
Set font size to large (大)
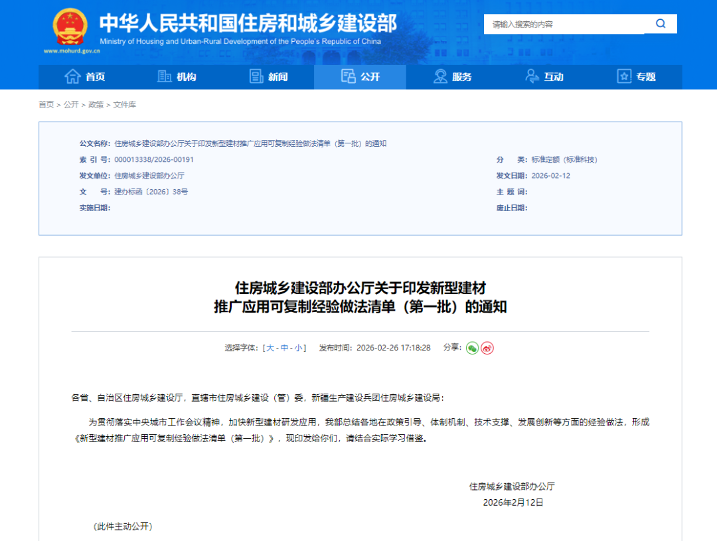point(270,348)
